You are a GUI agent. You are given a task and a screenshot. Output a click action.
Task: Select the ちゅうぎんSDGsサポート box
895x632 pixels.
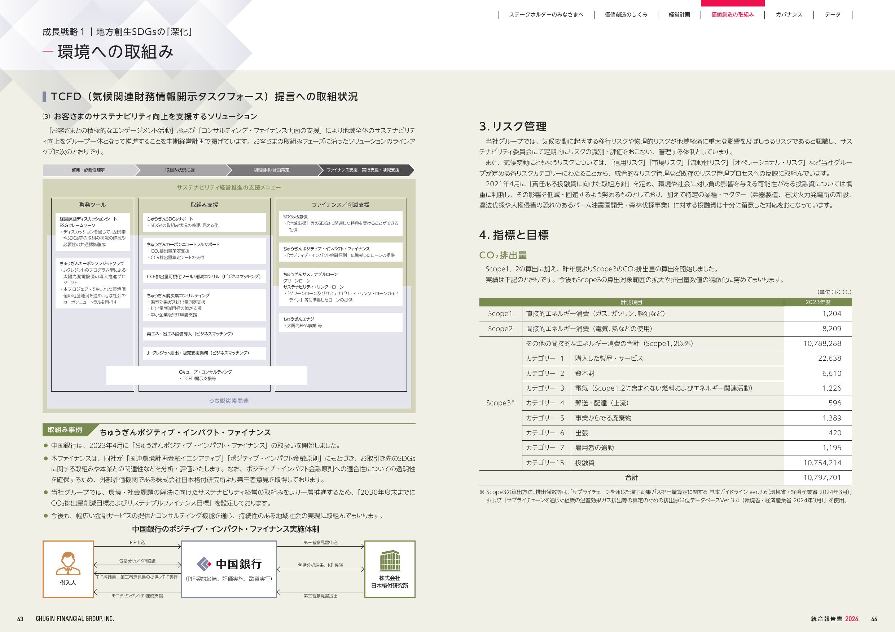tap(204, 222)
